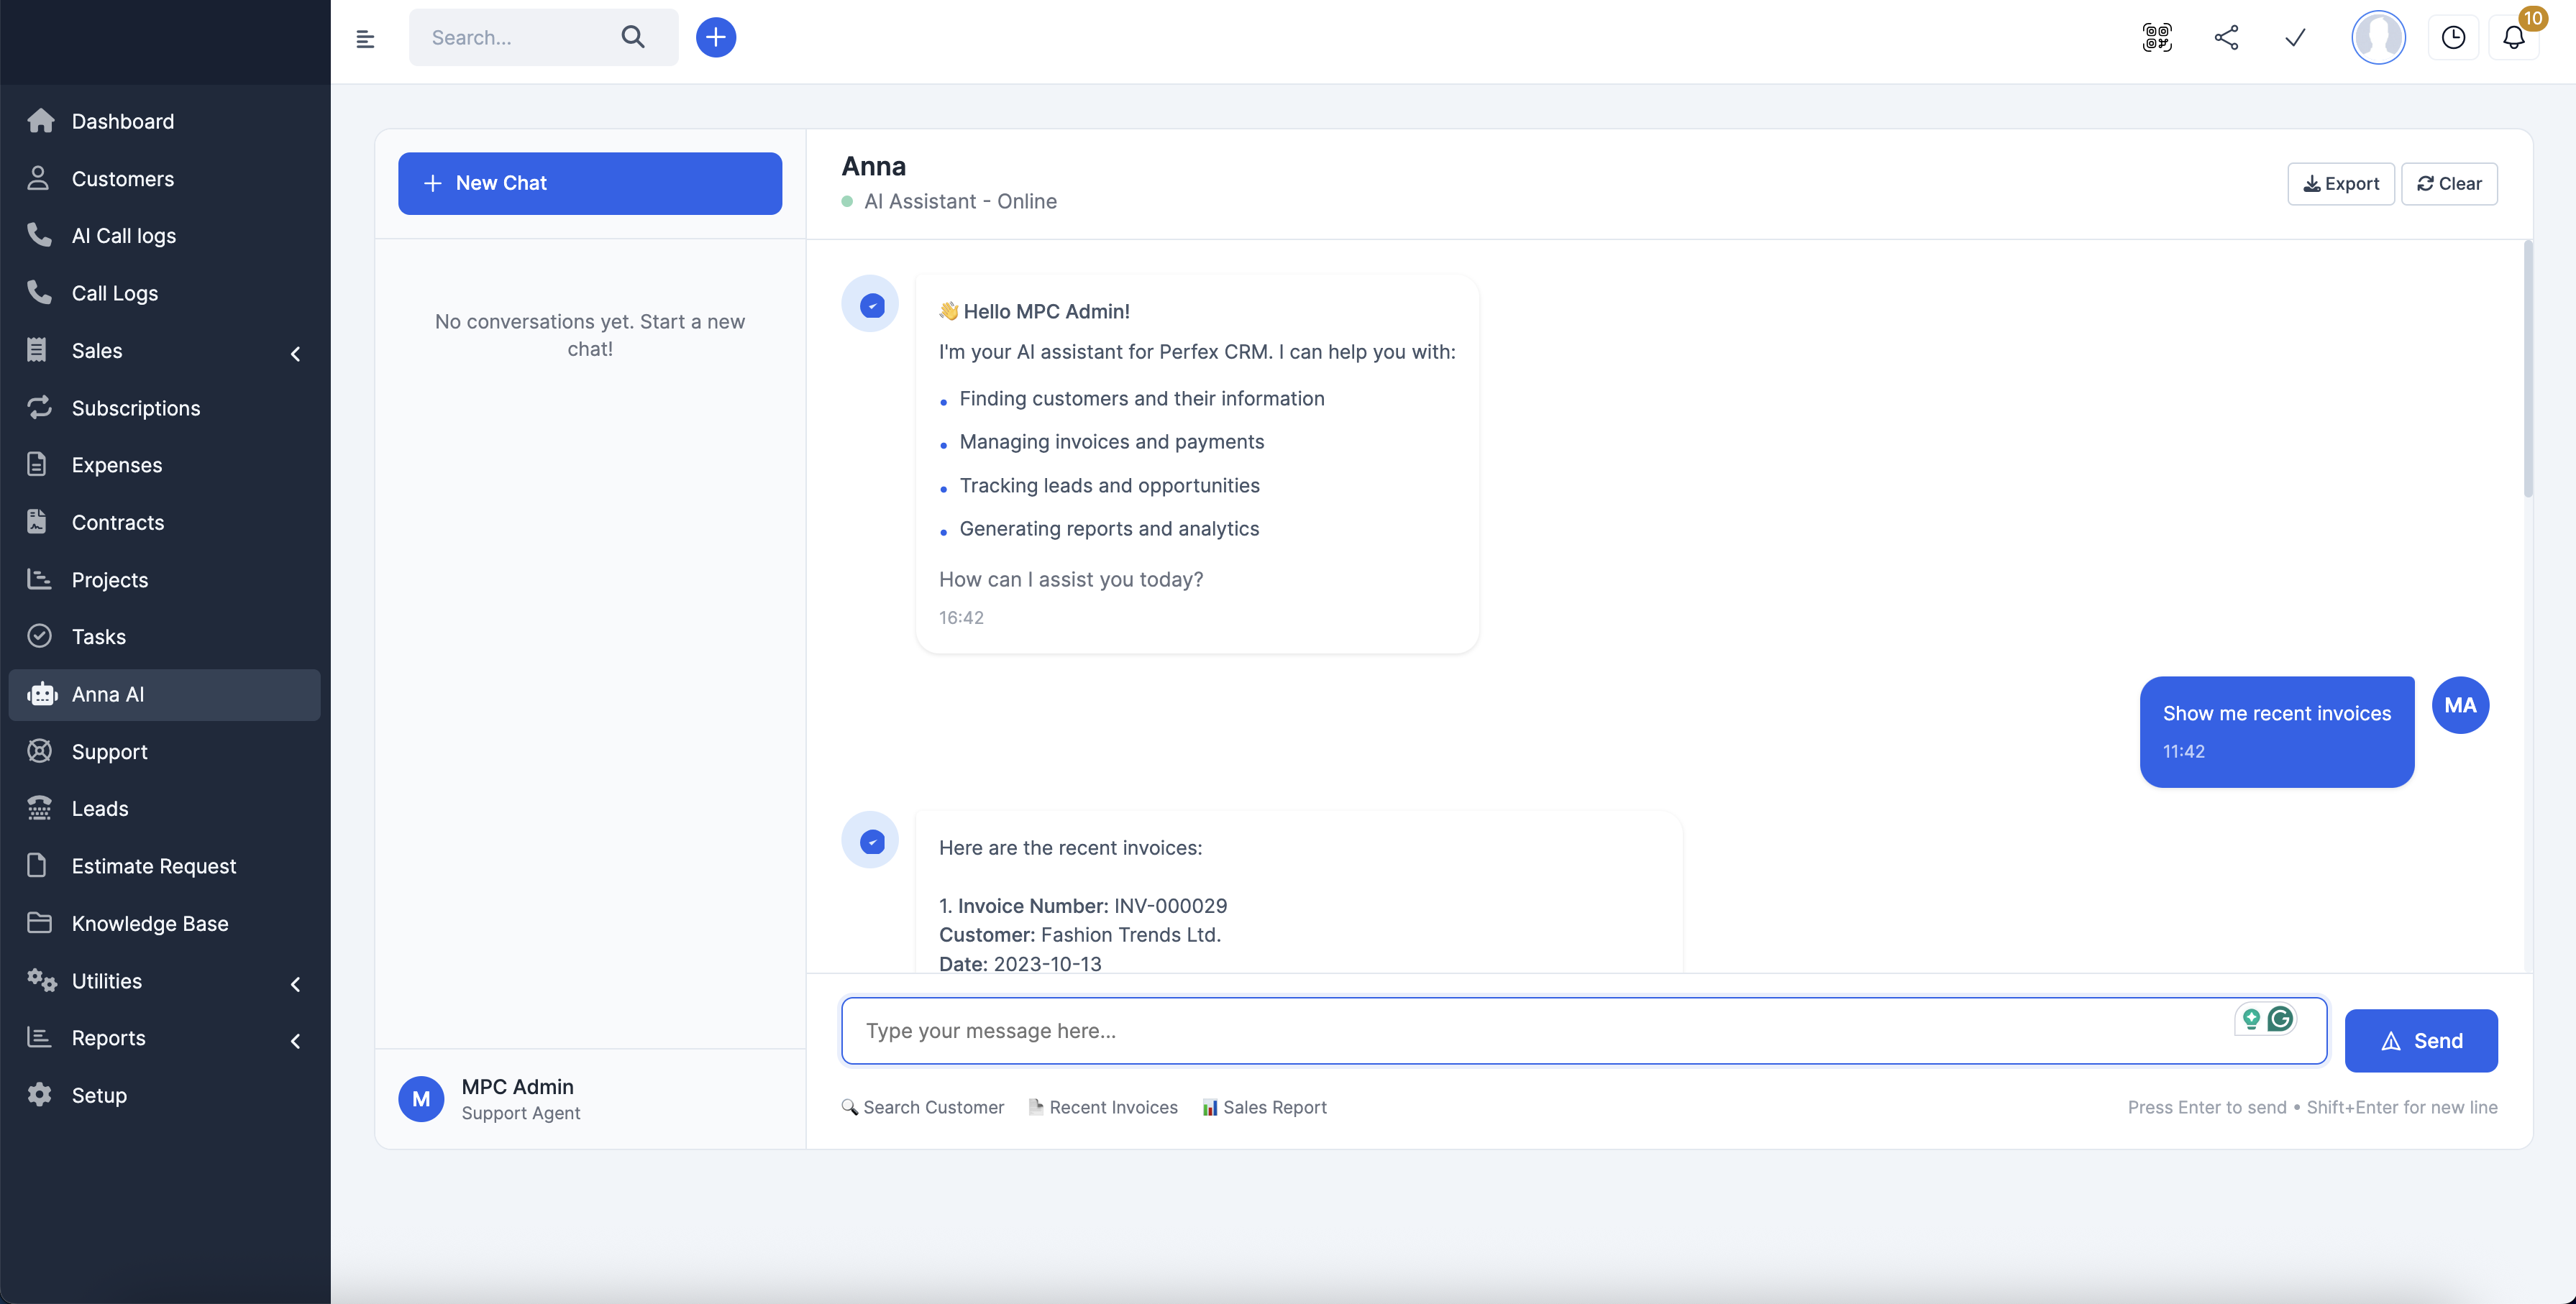Open the share options icon
This screenshot has height=1304, width=2576.
2225,37
